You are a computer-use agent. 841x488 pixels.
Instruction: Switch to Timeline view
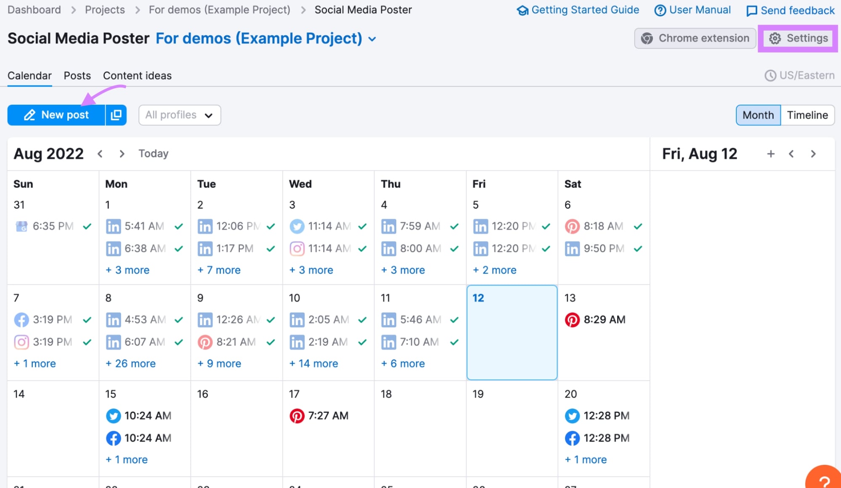point(807,115)
